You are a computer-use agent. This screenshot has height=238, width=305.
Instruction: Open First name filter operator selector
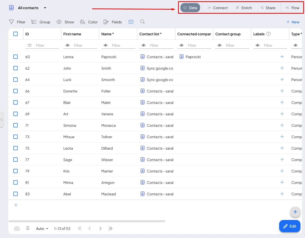point(68,45)
